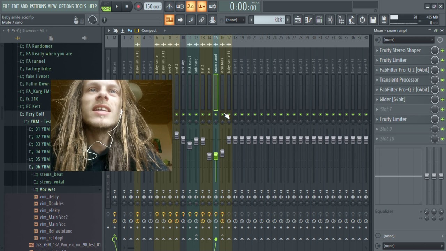Open the FILE menu

tap(6, 6)
